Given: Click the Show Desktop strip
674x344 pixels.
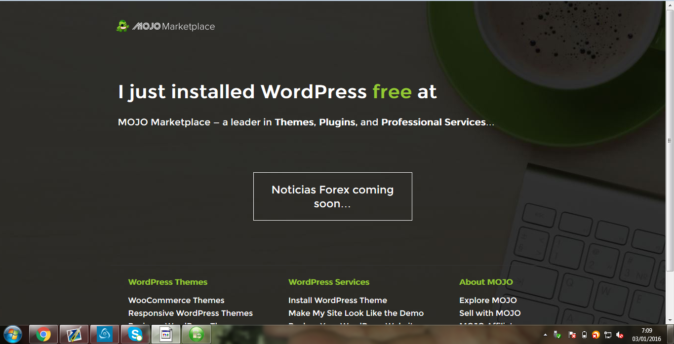Looking at the screenshot, I should pos(670,334).
